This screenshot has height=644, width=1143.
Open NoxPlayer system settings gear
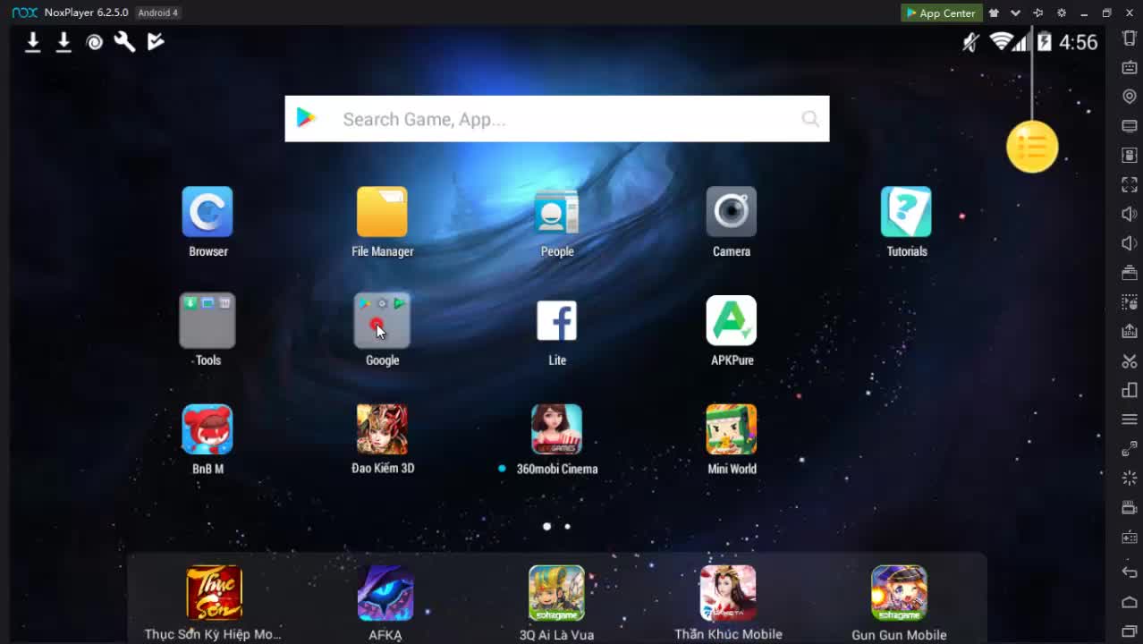(1062, 13)
